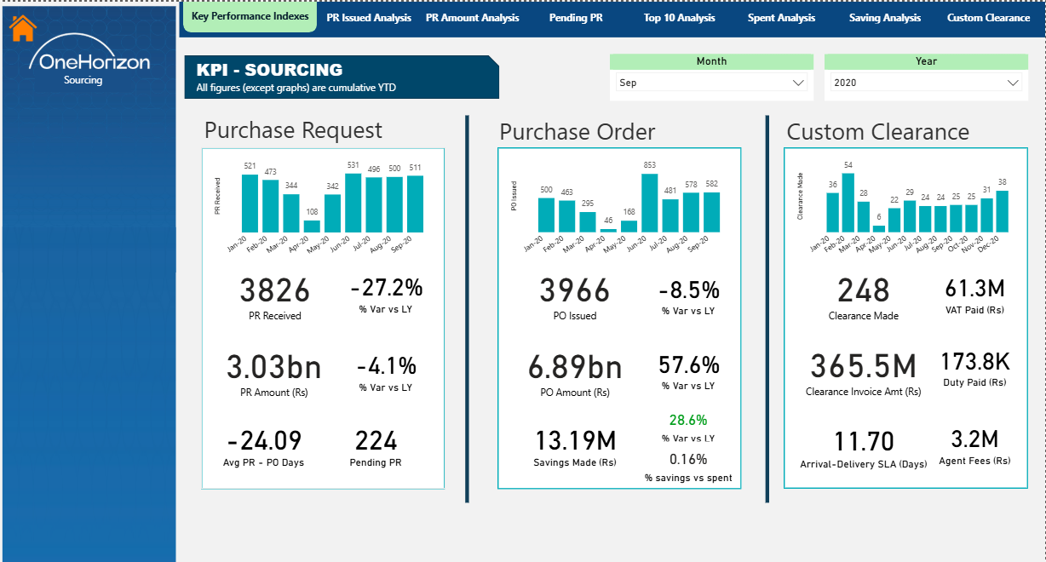The image size is (1046, 562).
Task: Select the Pending PR tab
Action: point(575,17)
